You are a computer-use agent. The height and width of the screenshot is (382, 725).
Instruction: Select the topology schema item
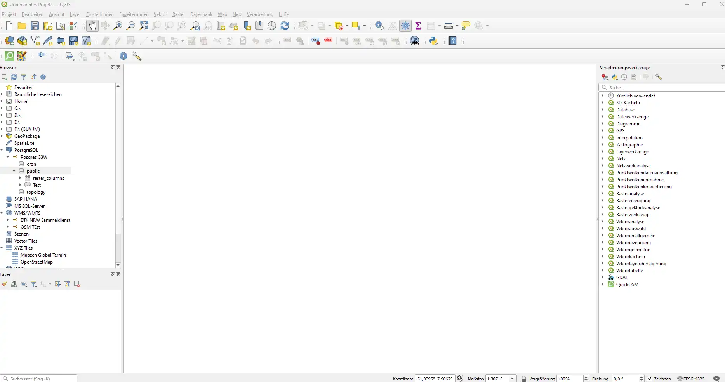(36, 192)
